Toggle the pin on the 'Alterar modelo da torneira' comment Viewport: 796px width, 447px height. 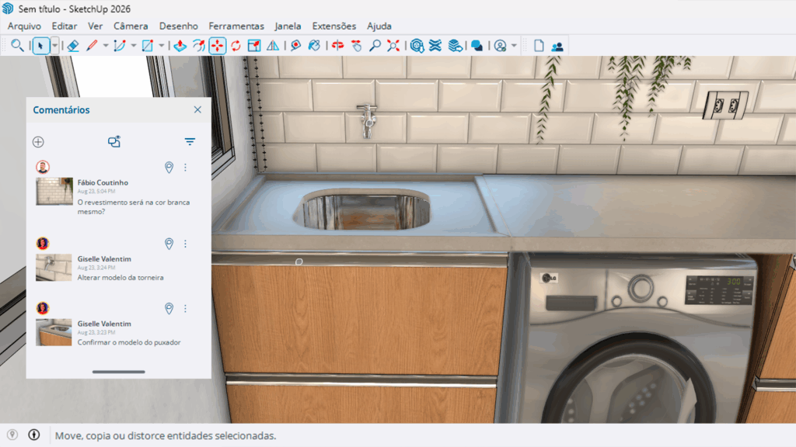pos(169,244)
